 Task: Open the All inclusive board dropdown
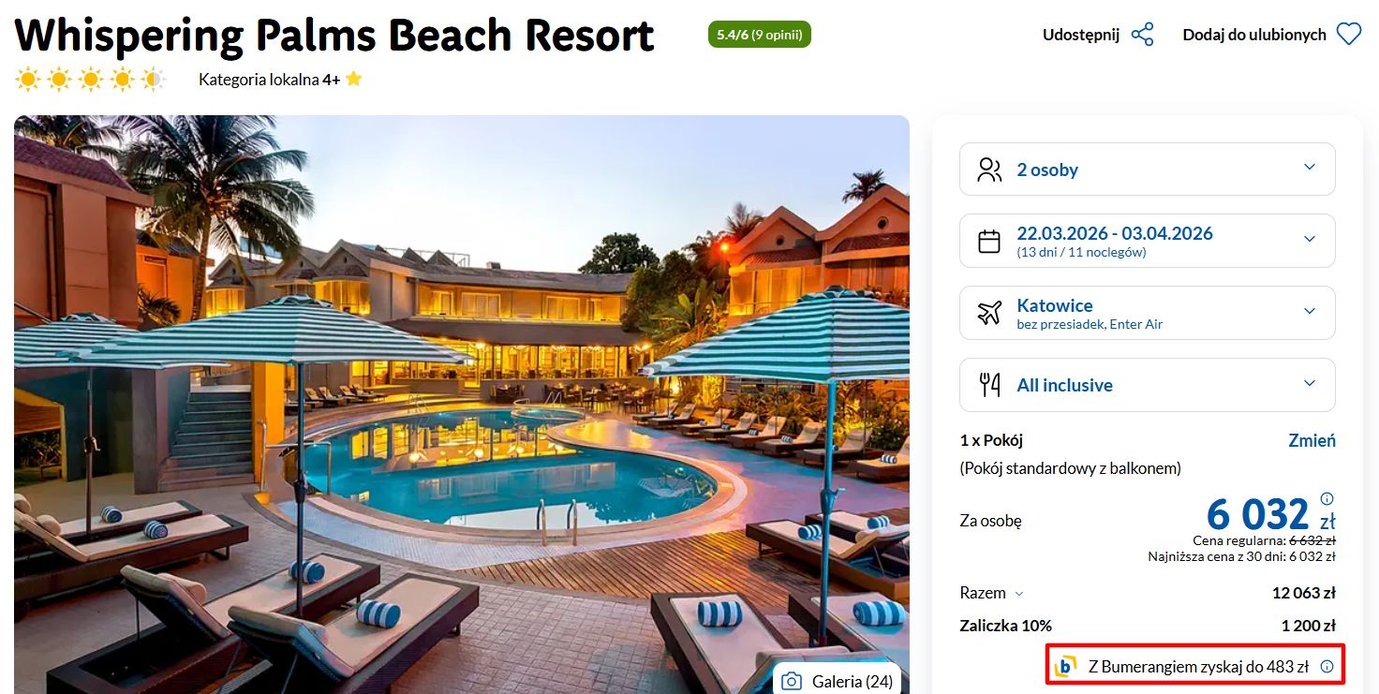pos(1148,385)
